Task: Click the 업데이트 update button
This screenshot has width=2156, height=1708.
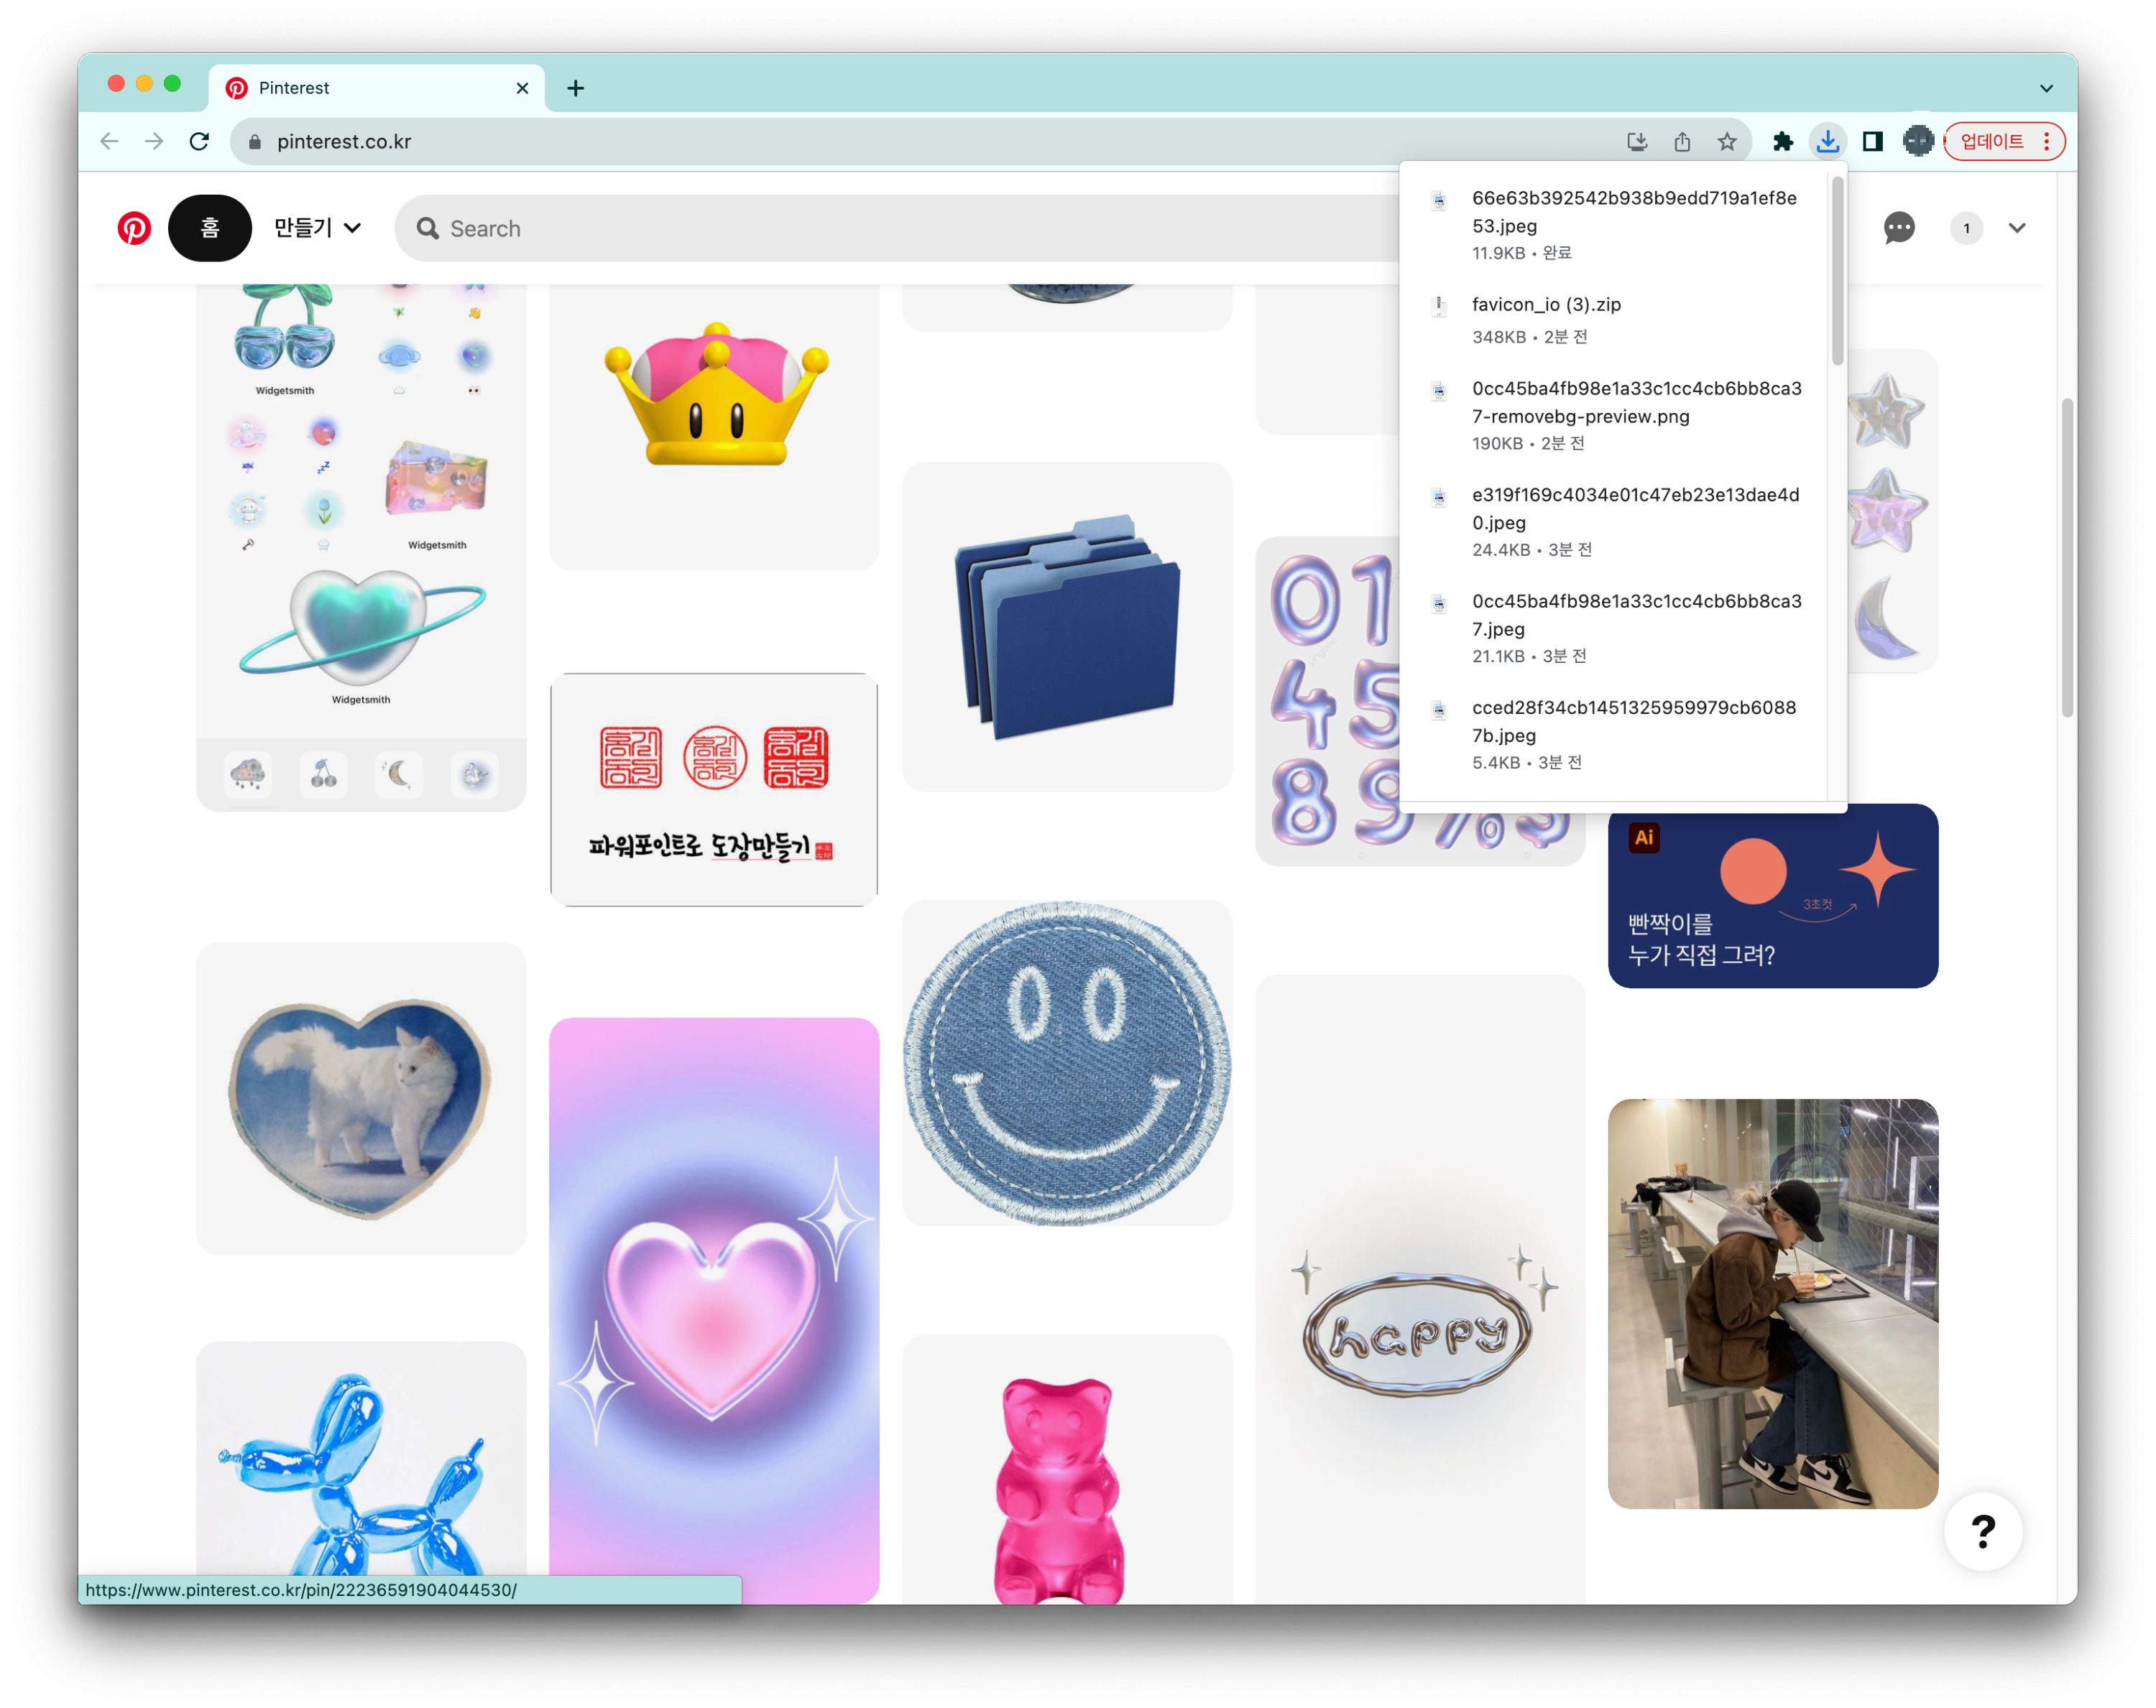Action: pyautogui.click(x=1992, y=141)
